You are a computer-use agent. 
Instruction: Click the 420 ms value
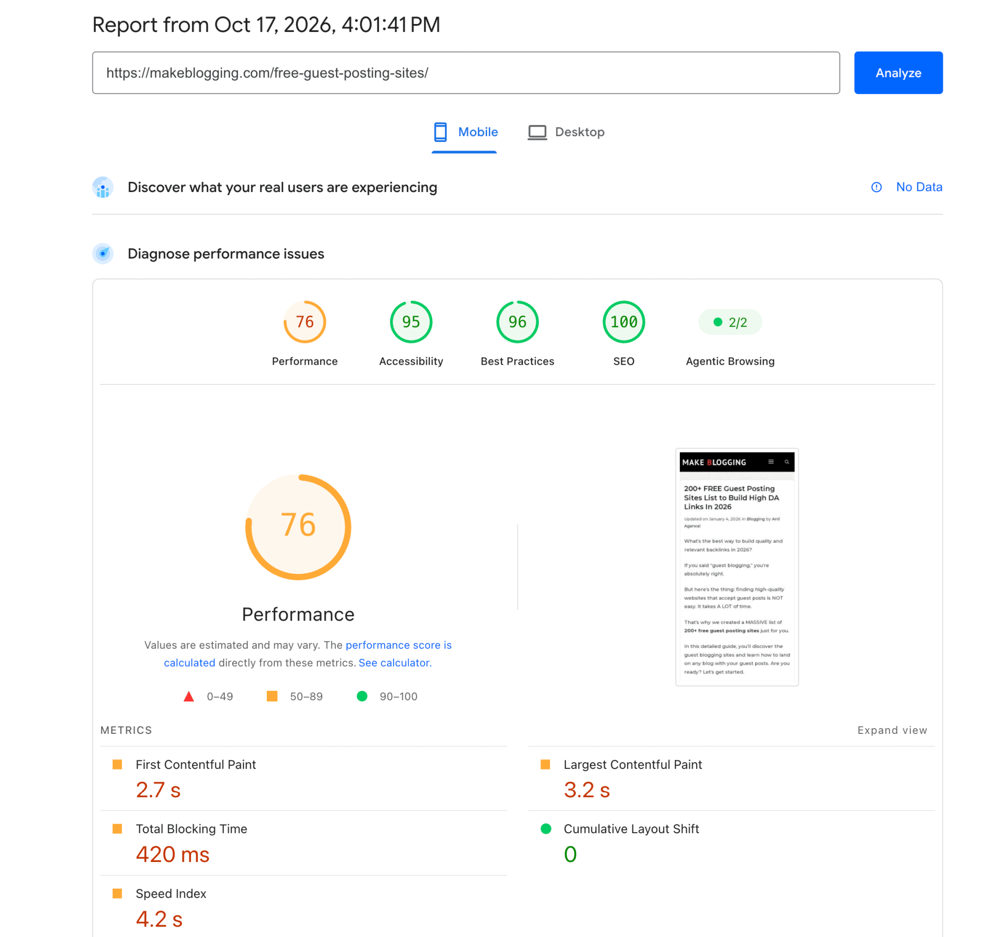173,854
